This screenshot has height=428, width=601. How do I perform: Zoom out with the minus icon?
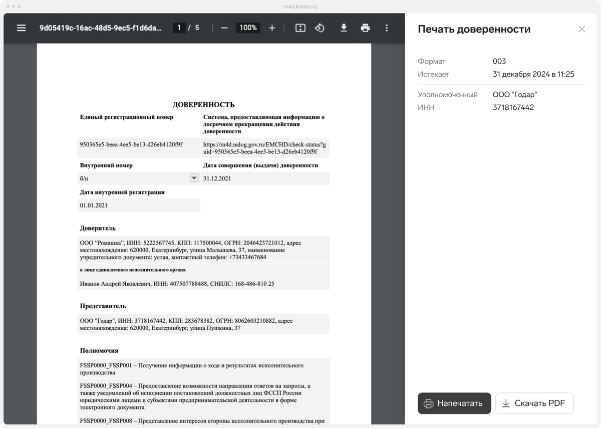click(224, 28)
